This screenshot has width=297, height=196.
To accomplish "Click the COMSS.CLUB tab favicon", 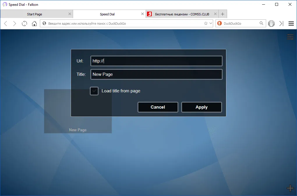I will 149,14.
